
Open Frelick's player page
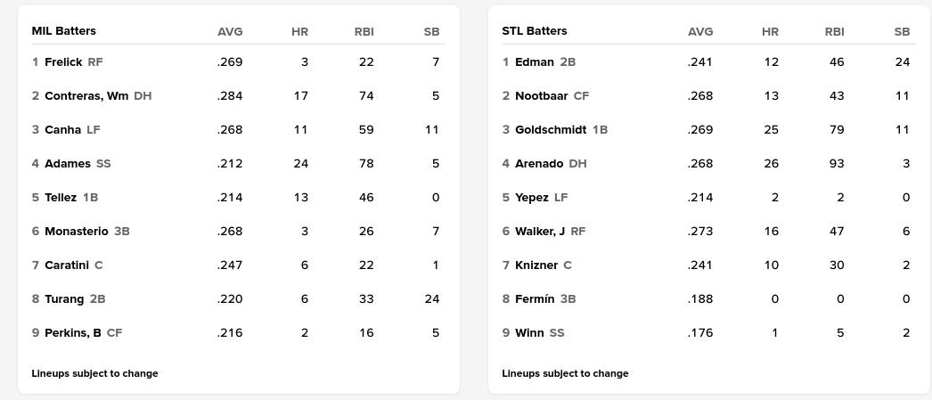(63, 62)
